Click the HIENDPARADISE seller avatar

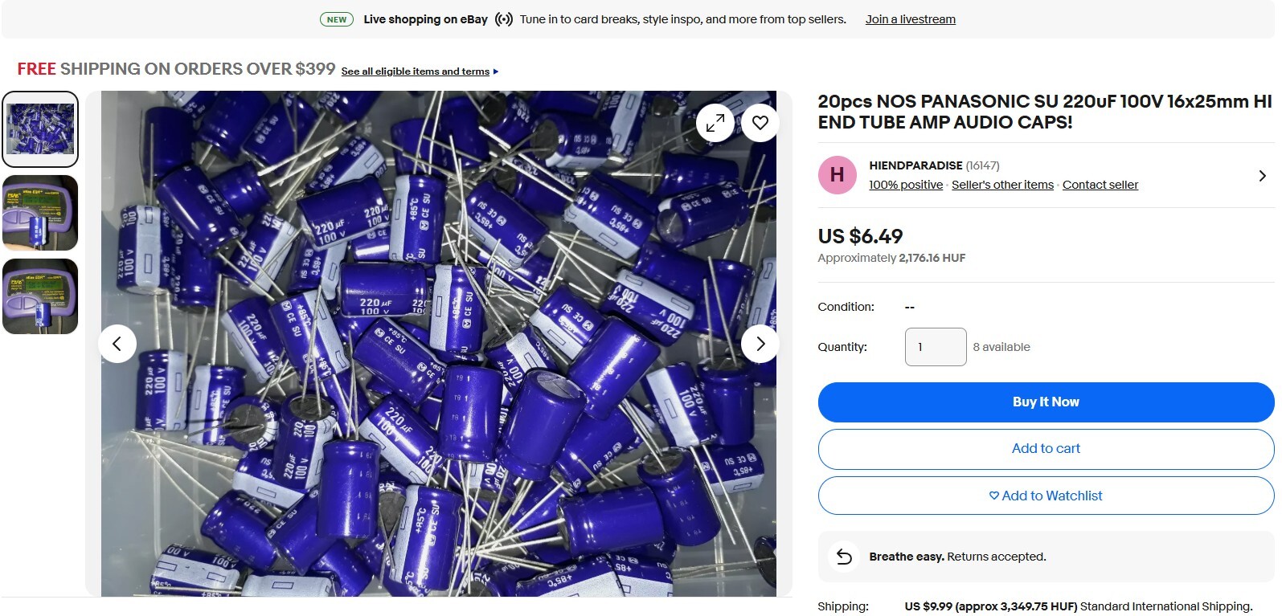837,175
